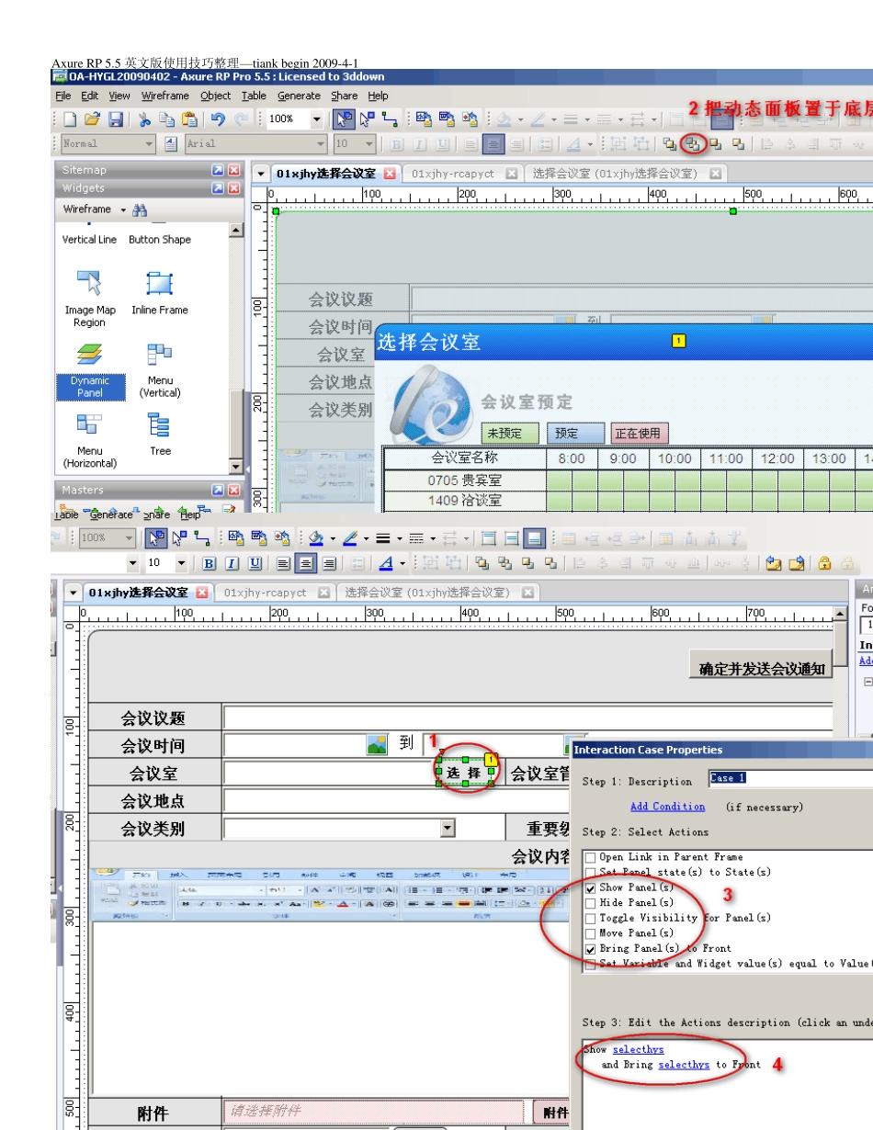Click selecthys link after Show
This screenshot has width=873, height=1130.
point(639,1049)
